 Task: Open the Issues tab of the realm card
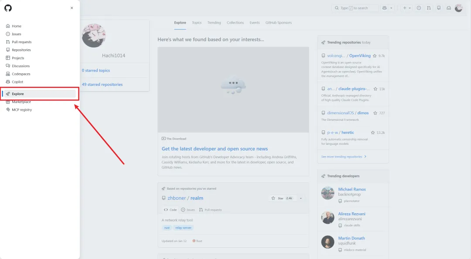188,210
